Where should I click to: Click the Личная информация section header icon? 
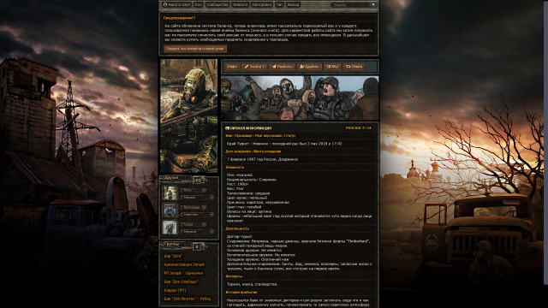tap(227, 128)
